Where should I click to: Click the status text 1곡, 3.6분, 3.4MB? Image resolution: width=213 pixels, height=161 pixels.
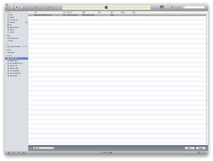pos(106,153)
